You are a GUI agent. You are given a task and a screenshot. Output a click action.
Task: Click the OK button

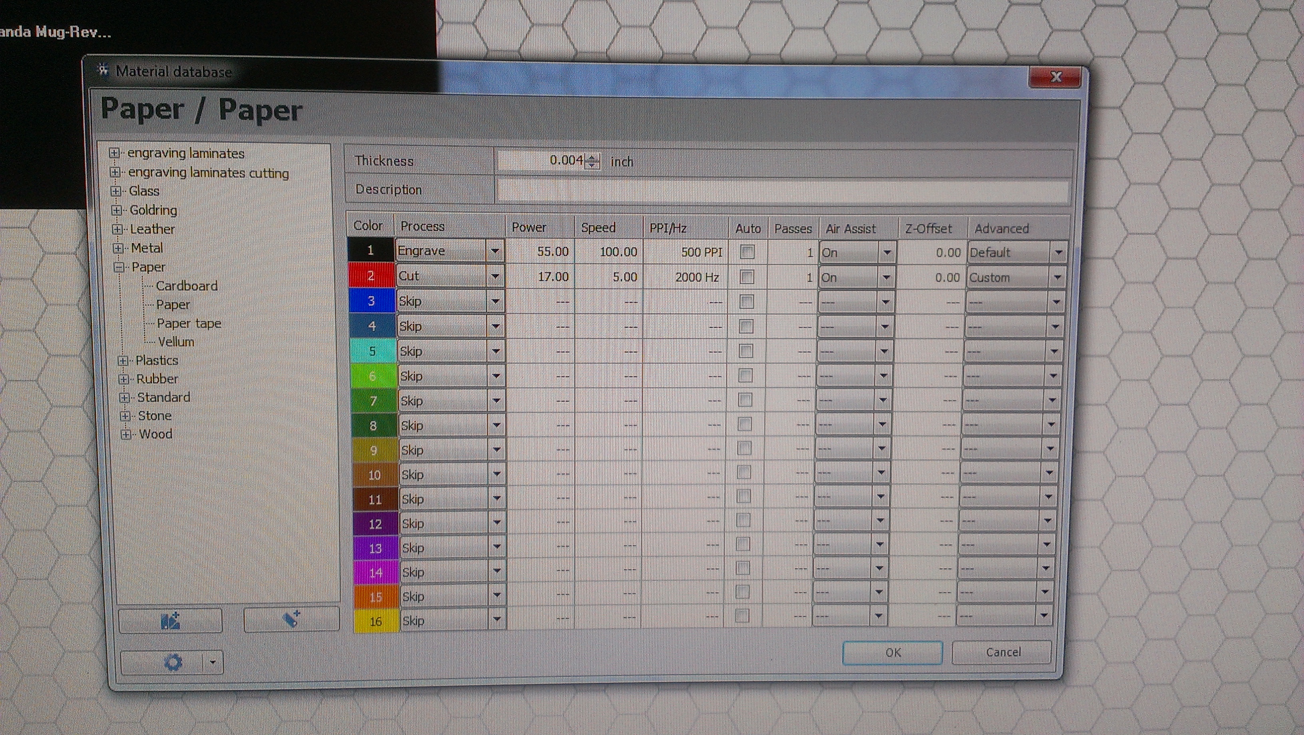click(893, 652)
